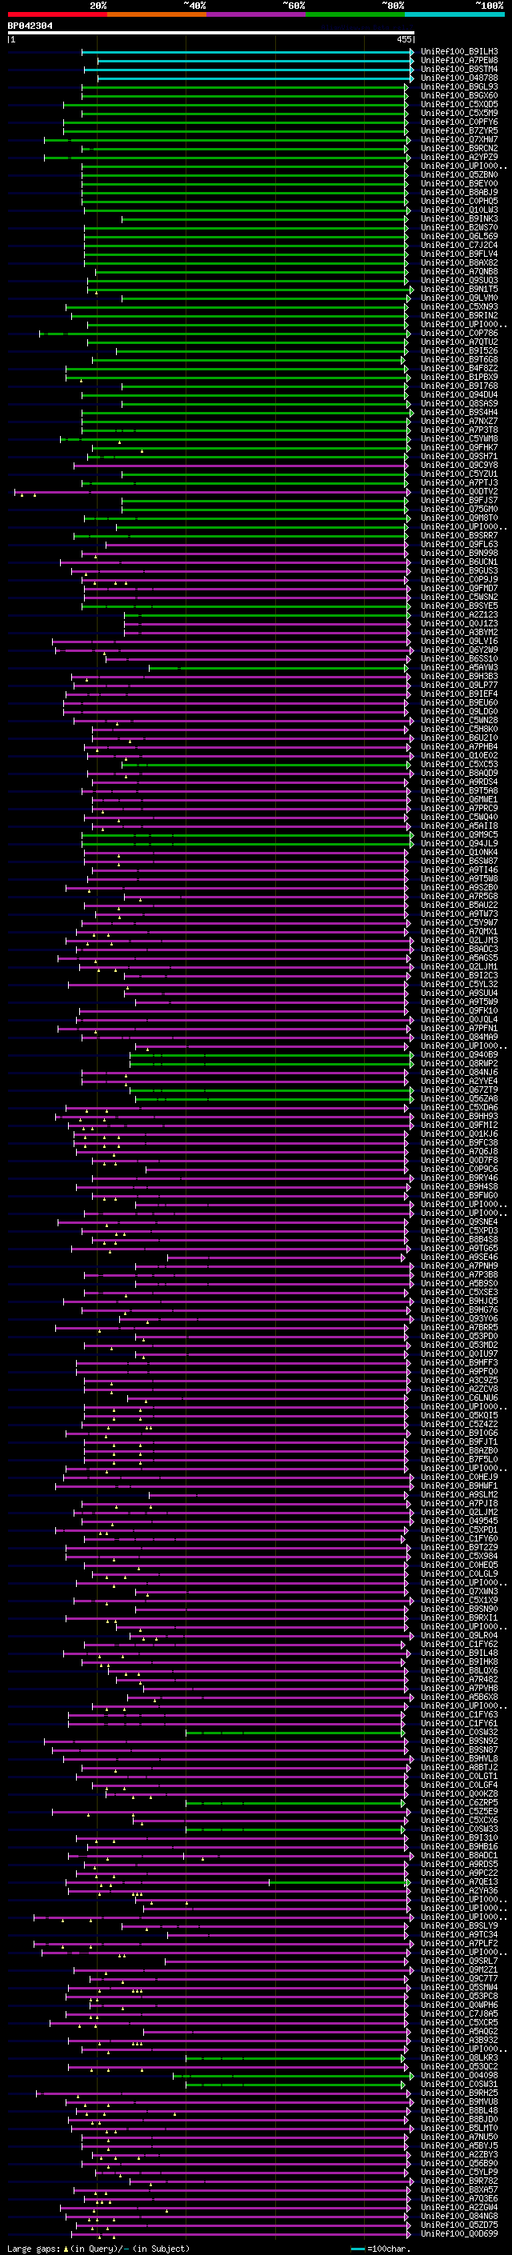Image resolution: width=512 pixels, height=2255 pixels.
Task: Click the green alignment bar of UniRef100_B9GL93
Action: coord(245,86)
